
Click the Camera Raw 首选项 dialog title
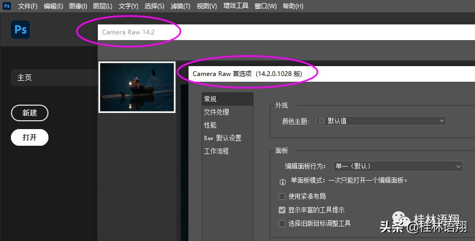(x=247, y=74)
